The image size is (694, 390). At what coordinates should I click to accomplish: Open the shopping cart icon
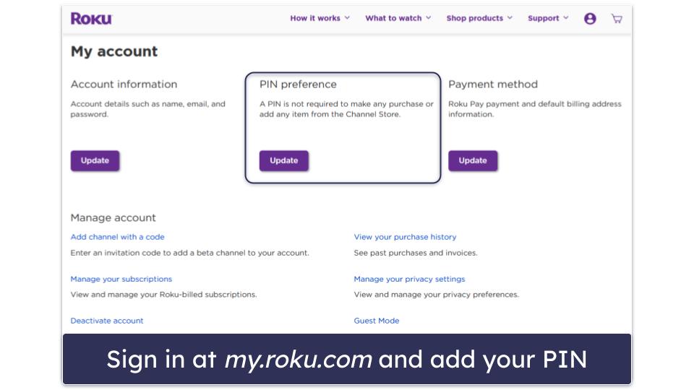pyautogui.click(x=617, y=19)
